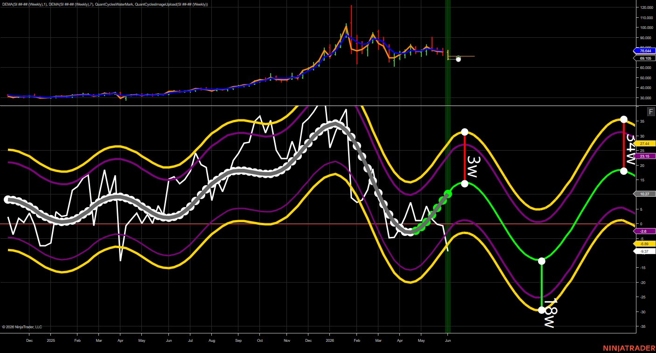Click the white dot atop the 3w red line

465,132
